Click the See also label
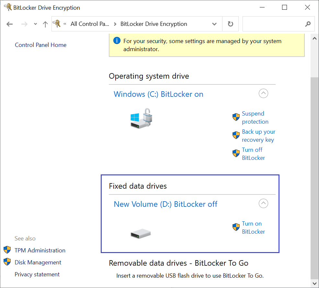The width and height of the screenshot is (319, 288). click(x=25, y=238)
